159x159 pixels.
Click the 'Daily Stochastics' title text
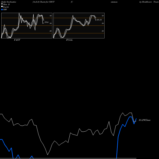(9, 2)
